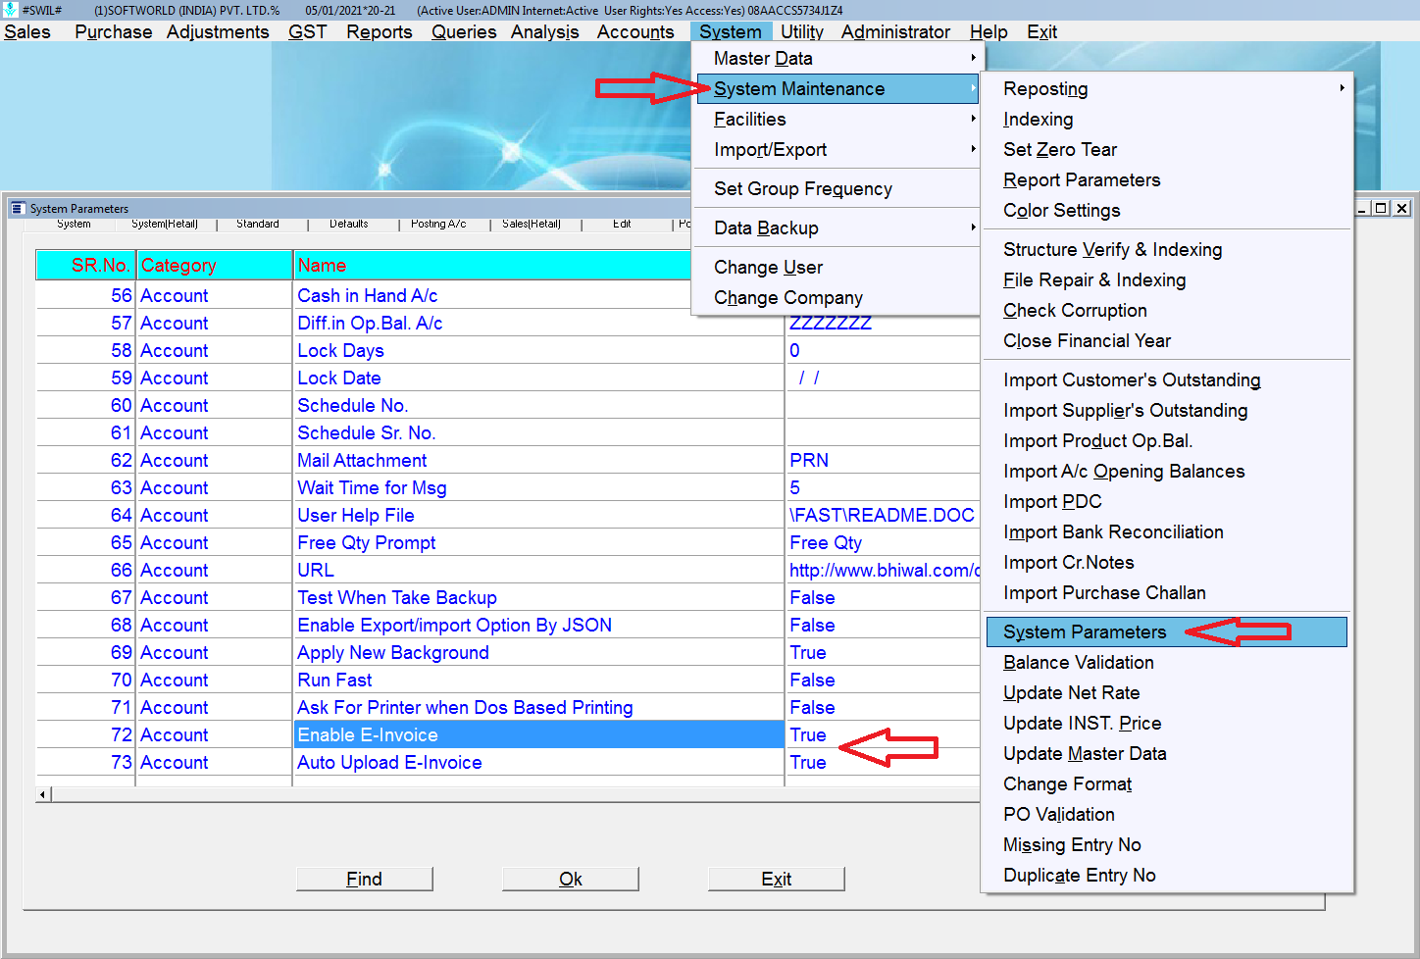Select Close Financial Year
This screenshot has width=1420, height=959.
1167,340
